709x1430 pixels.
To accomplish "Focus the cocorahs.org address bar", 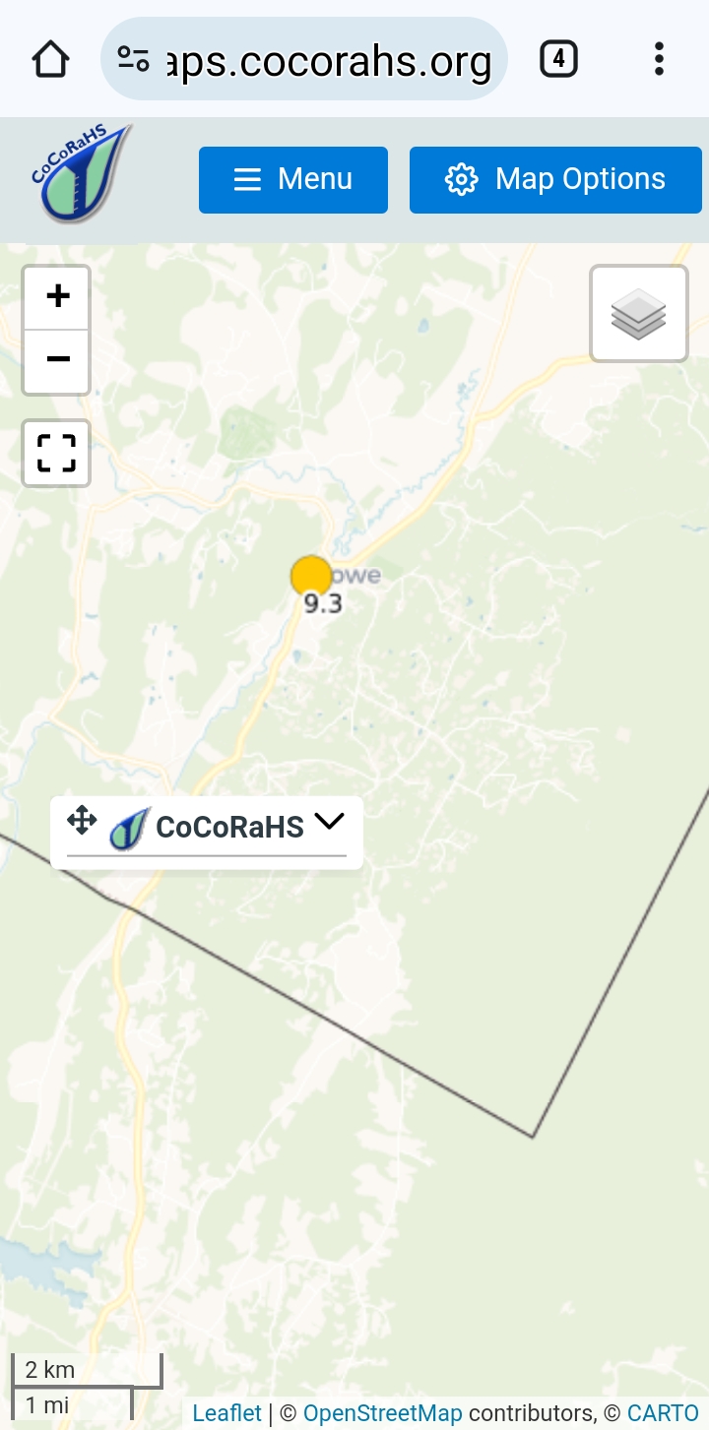I will pyautogui.click(x=304, y=59).
